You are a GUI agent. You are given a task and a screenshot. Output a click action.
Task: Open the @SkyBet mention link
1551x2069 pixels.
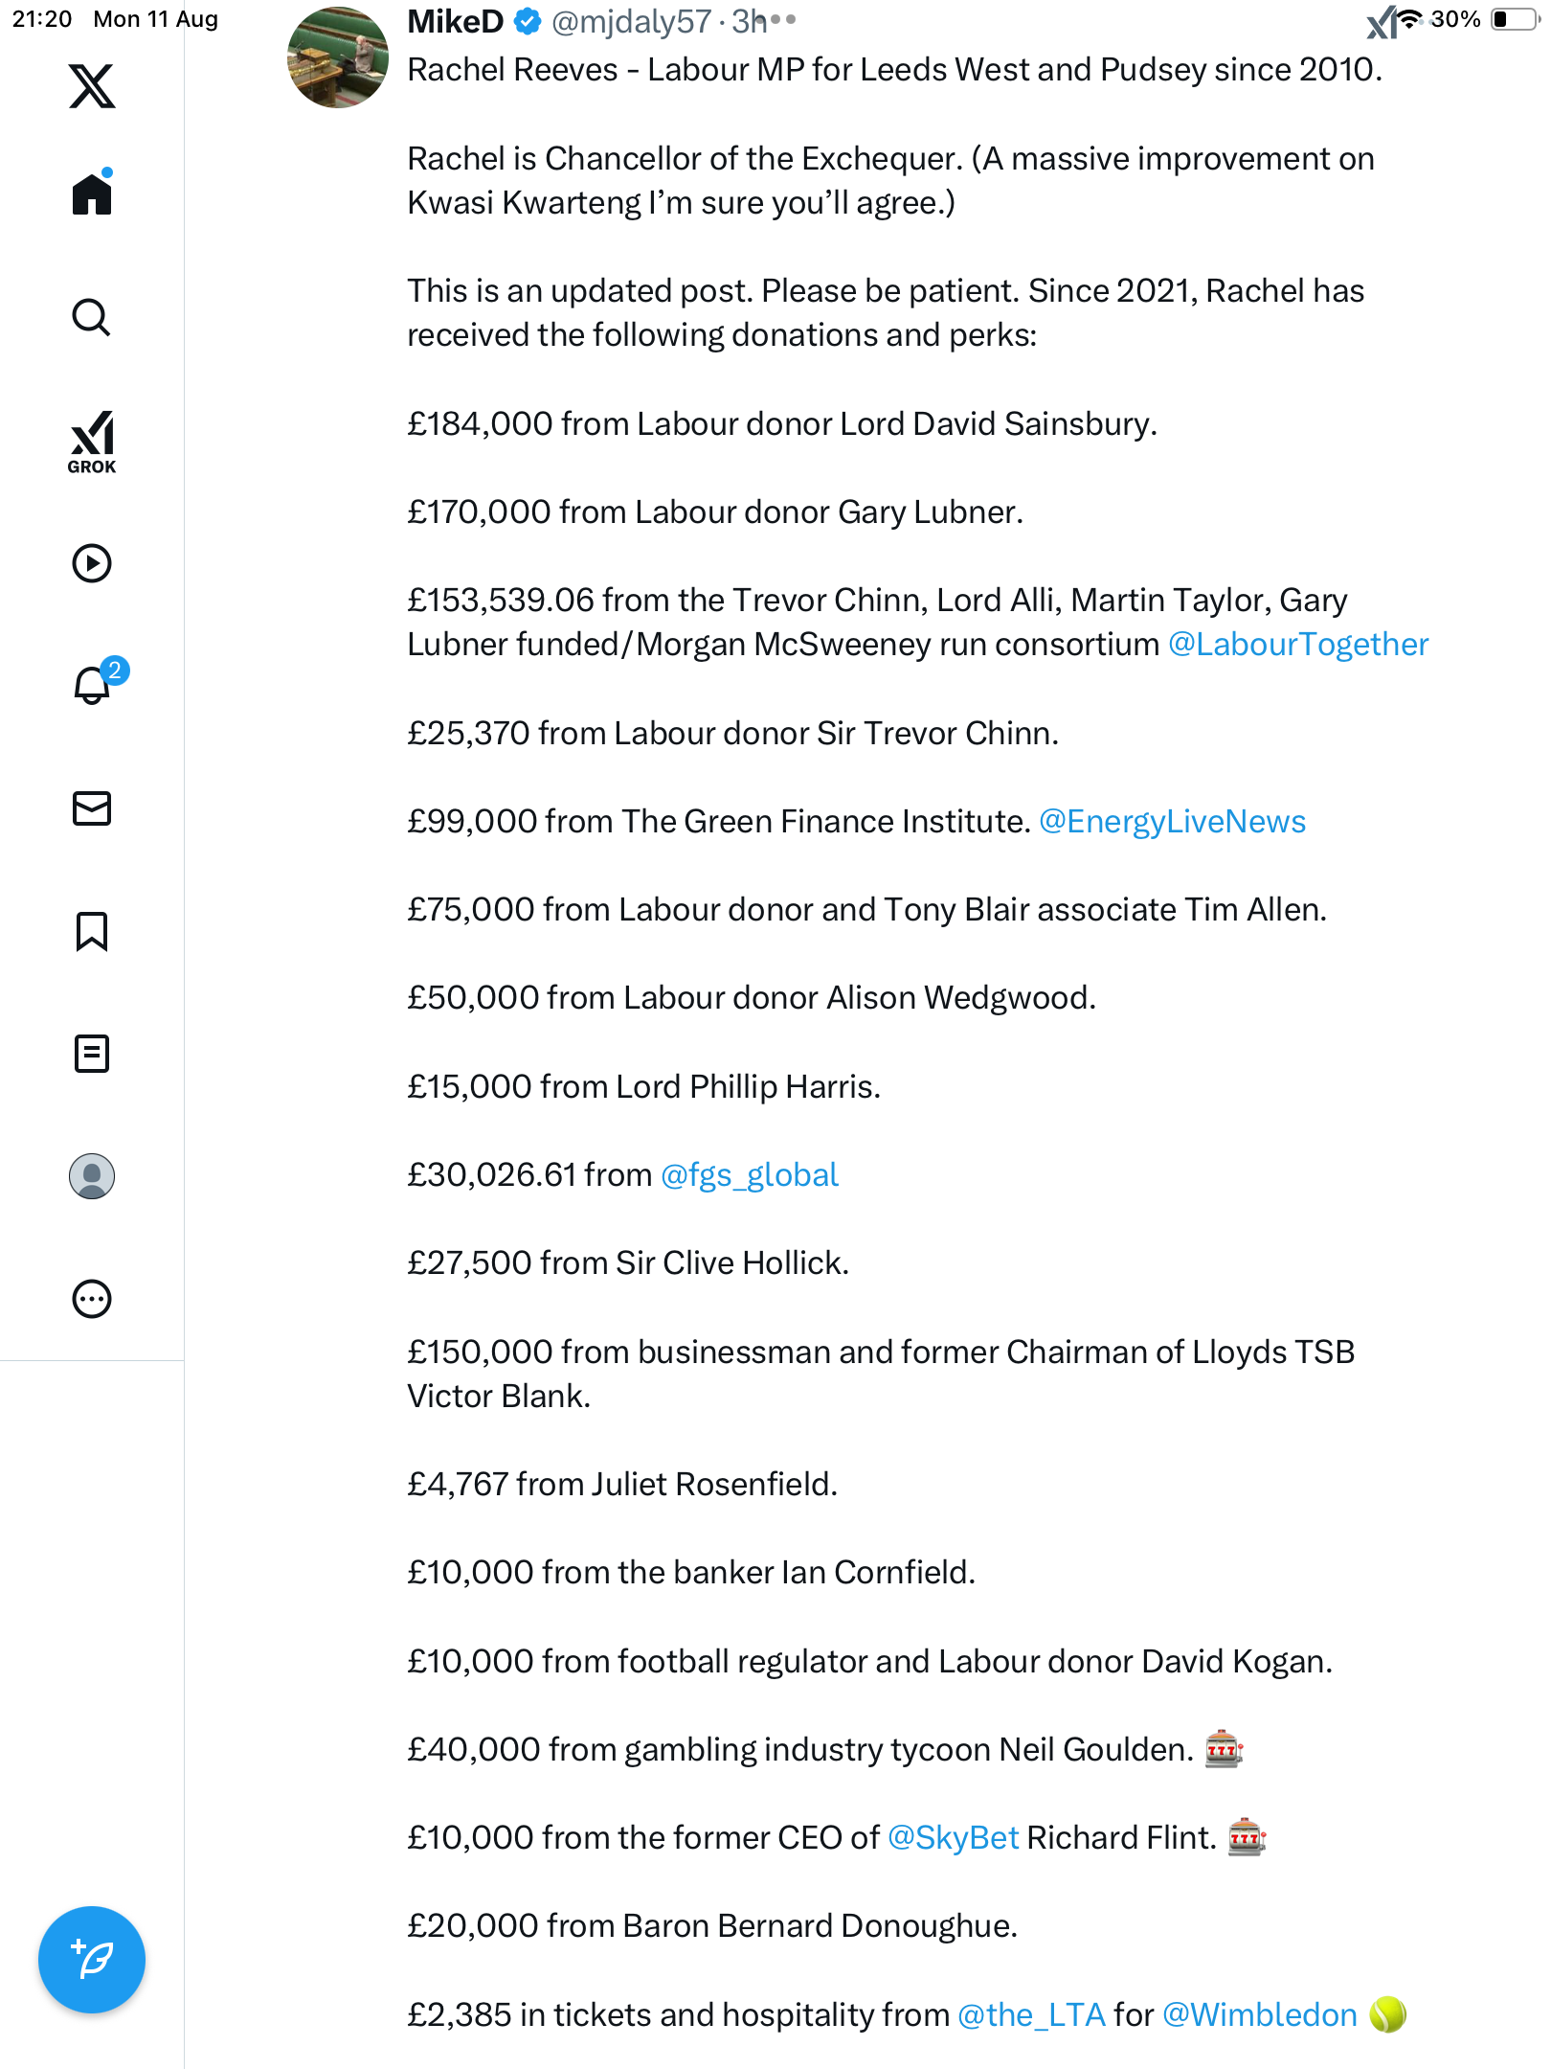pos(953,1838)
